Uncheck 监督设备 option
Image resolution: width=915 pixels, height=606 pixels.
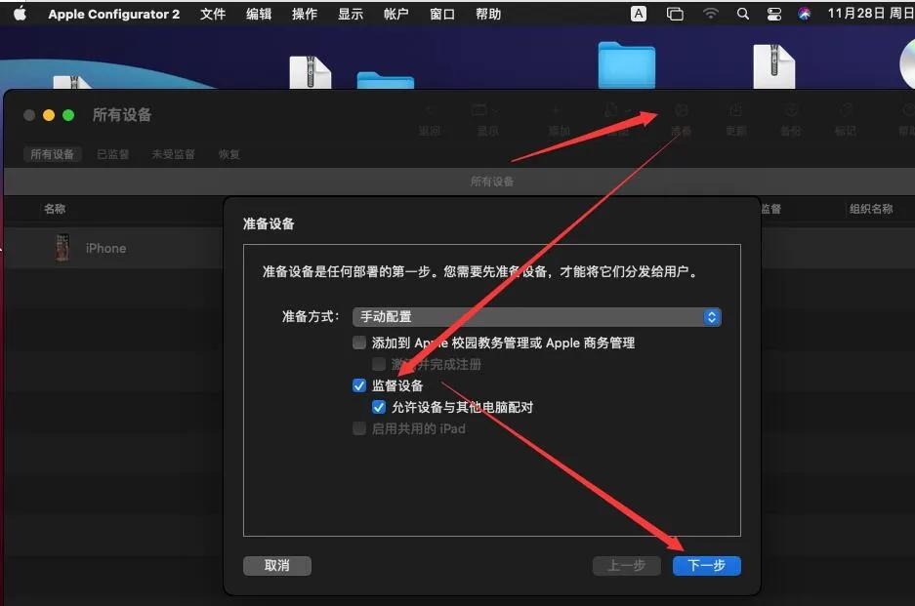(x=359, y=385)
